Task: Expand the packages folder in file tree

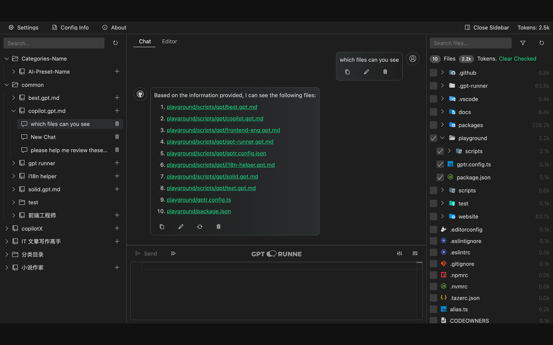Action: click(442, 125)
